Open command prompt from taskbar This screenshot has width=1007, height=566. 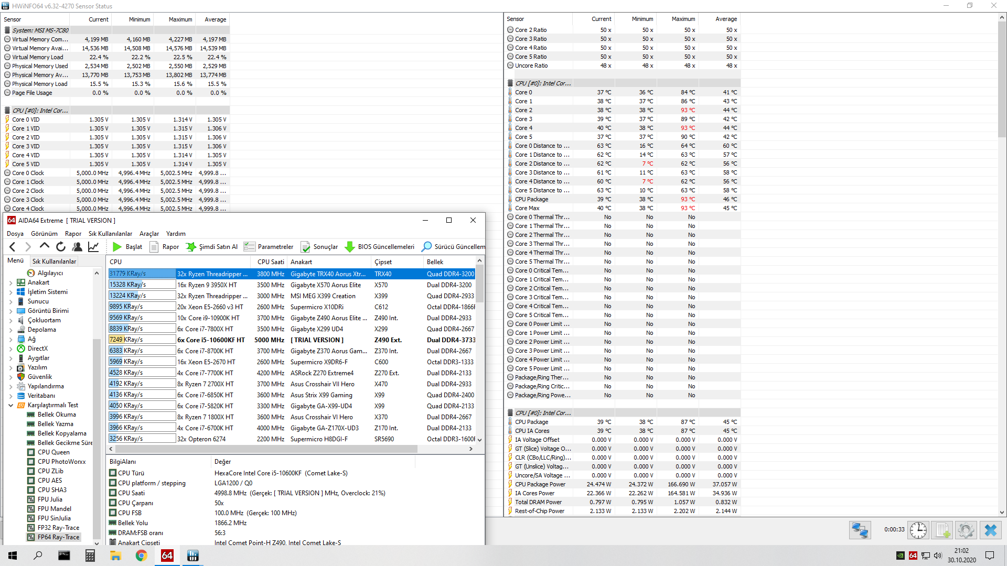click(64, 556)
